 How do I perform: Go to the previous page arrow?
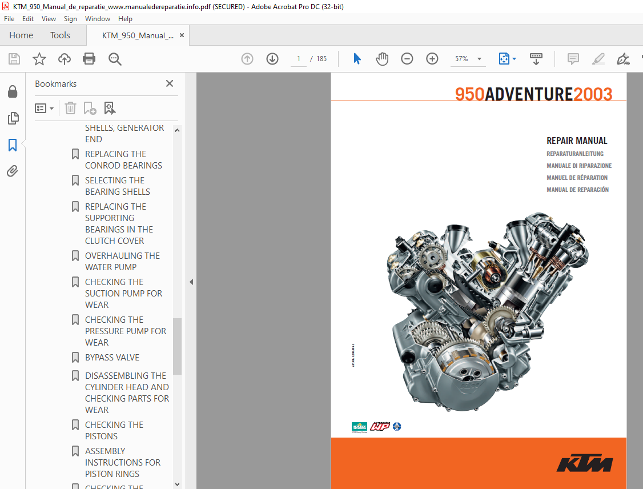[x=247, y=59]
